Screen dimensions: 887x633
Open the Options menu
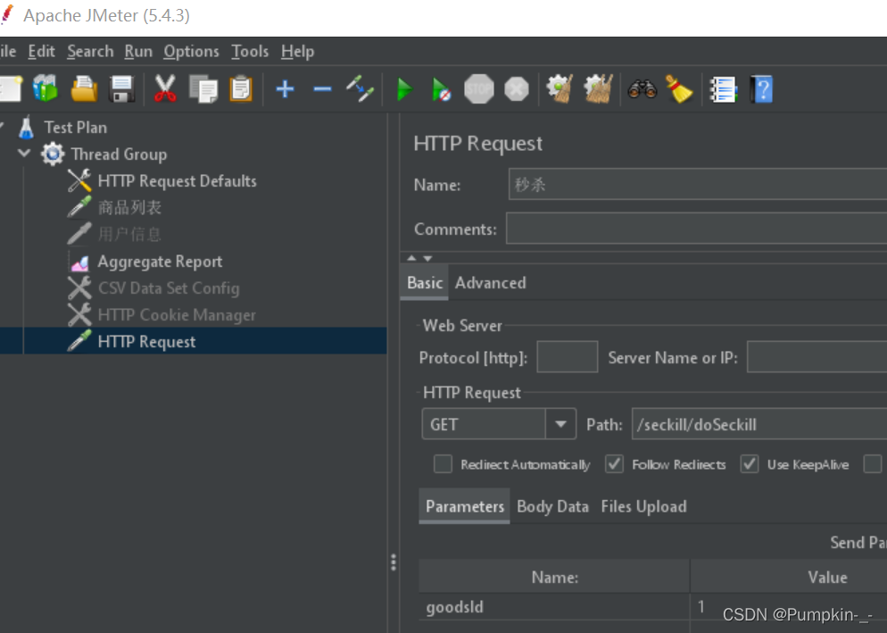191,52
